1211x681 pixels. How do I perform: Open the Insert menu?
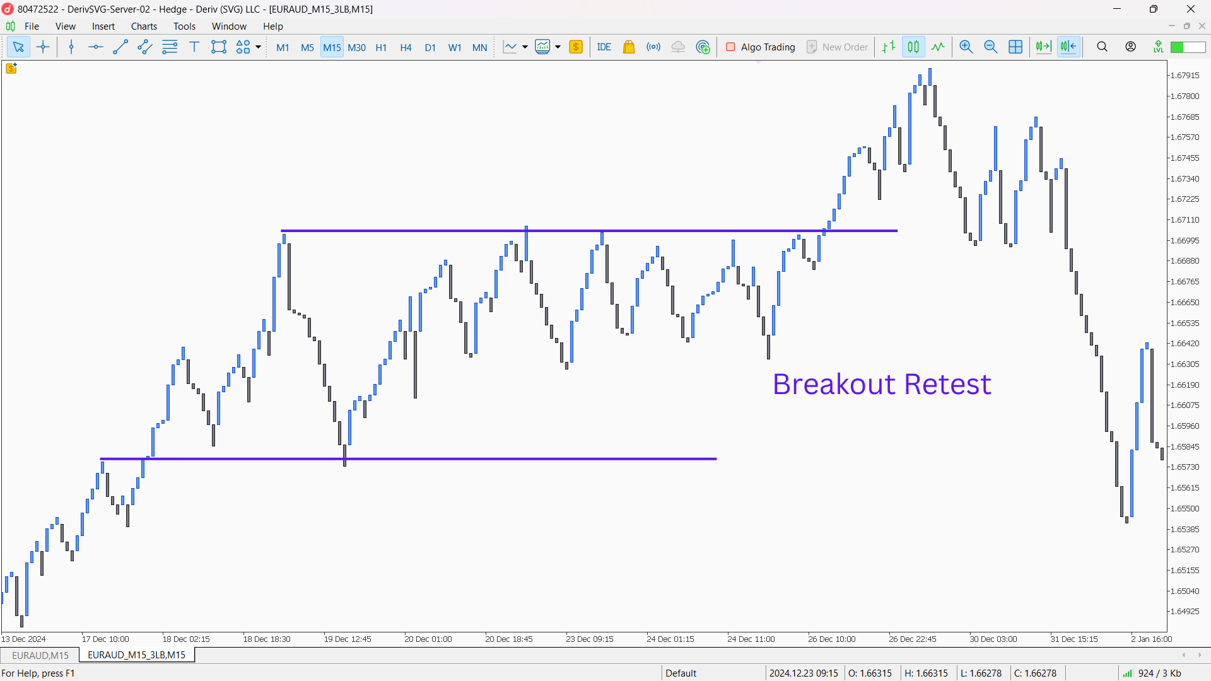(x=103, y=26)
